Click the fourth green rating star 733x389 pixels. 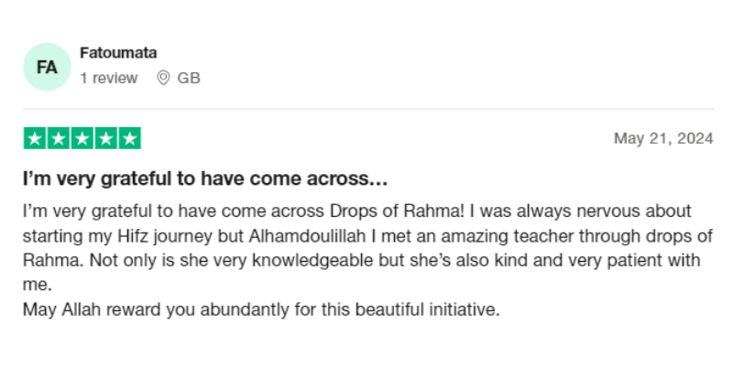[106, 139]
